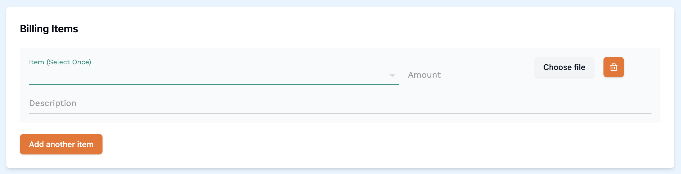681x174 pixels.
Task: Click the Item (Select Once) label
Action: 60,62
